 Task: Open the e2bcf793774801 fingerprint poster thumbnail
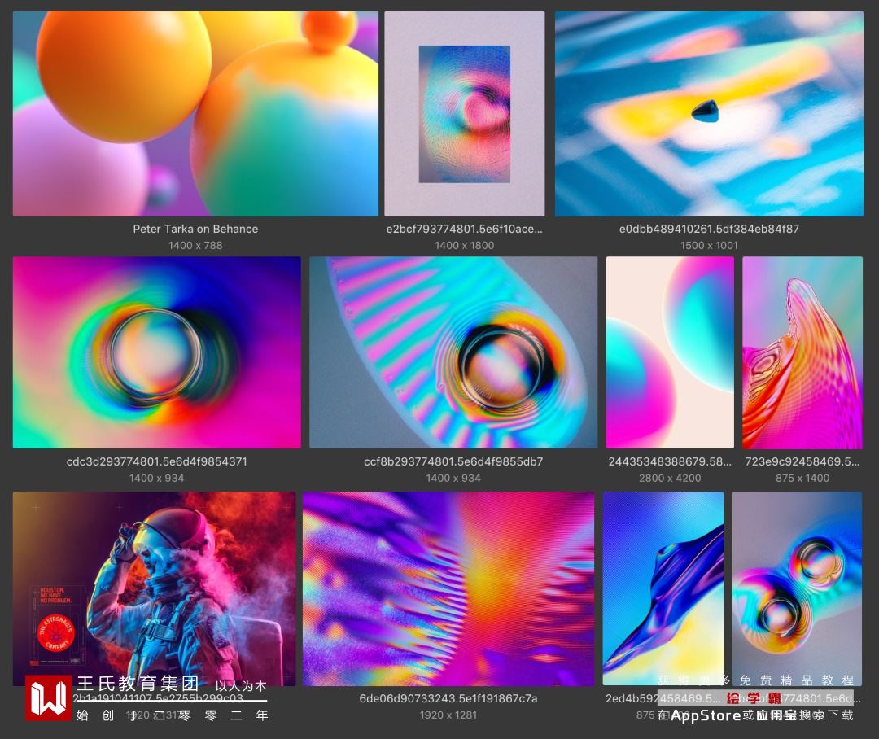[x=464, y=113]
